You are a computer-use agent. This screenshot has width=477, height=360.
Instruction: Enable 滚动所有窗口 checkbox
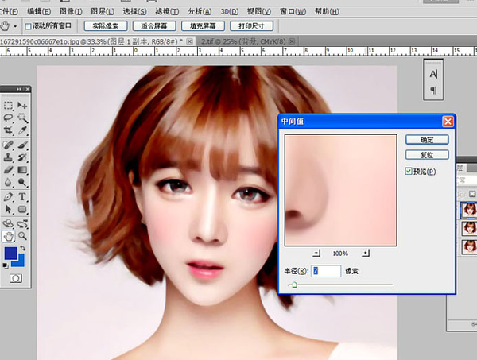click(x=27, y=26)
